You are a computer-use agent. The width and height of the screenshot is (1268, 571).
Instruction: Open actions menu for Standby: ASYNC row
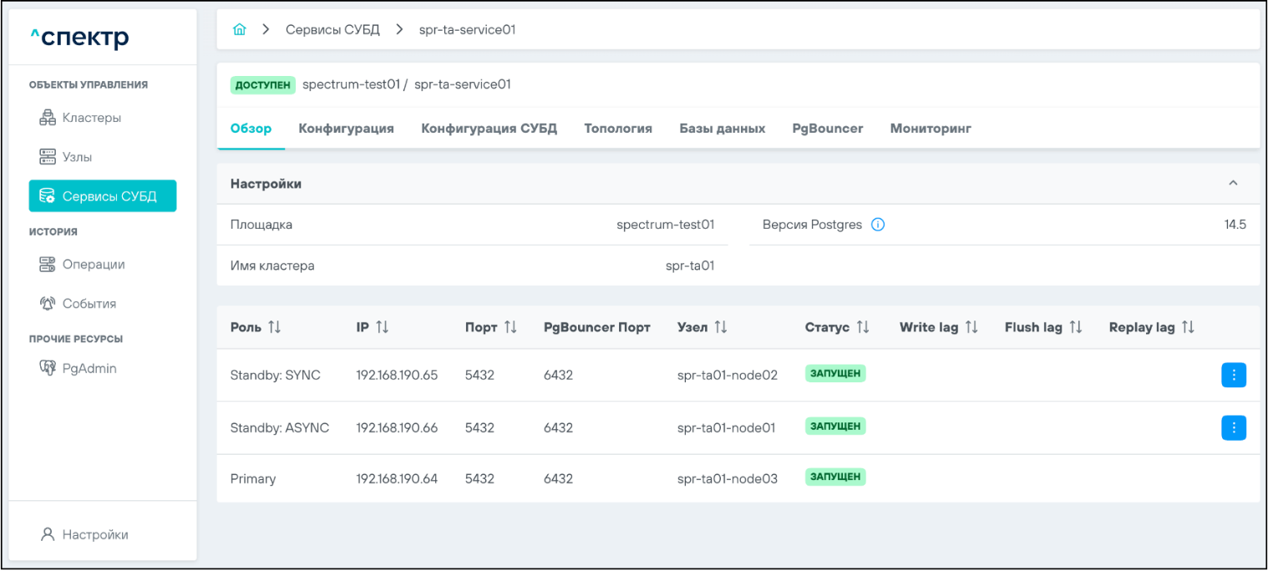[1233, 427]
